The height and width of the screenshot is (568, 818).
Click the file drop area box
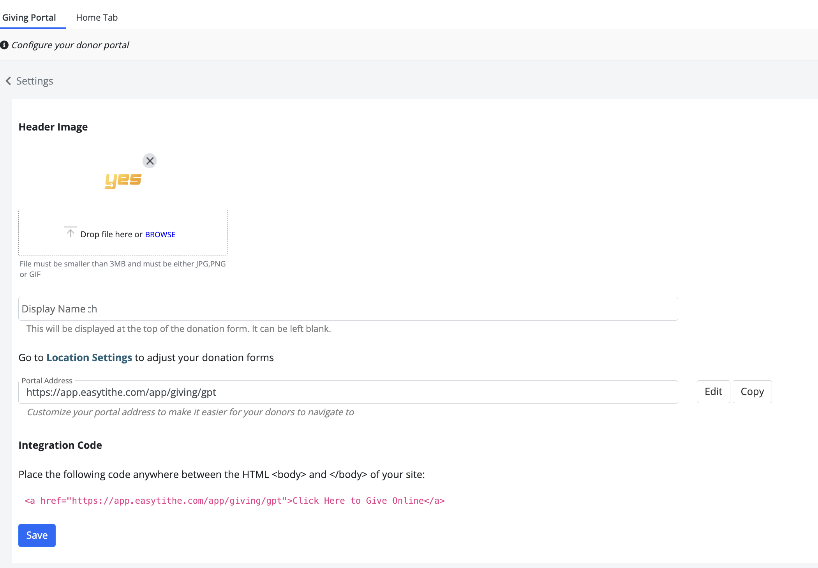(x=123, y=218)
